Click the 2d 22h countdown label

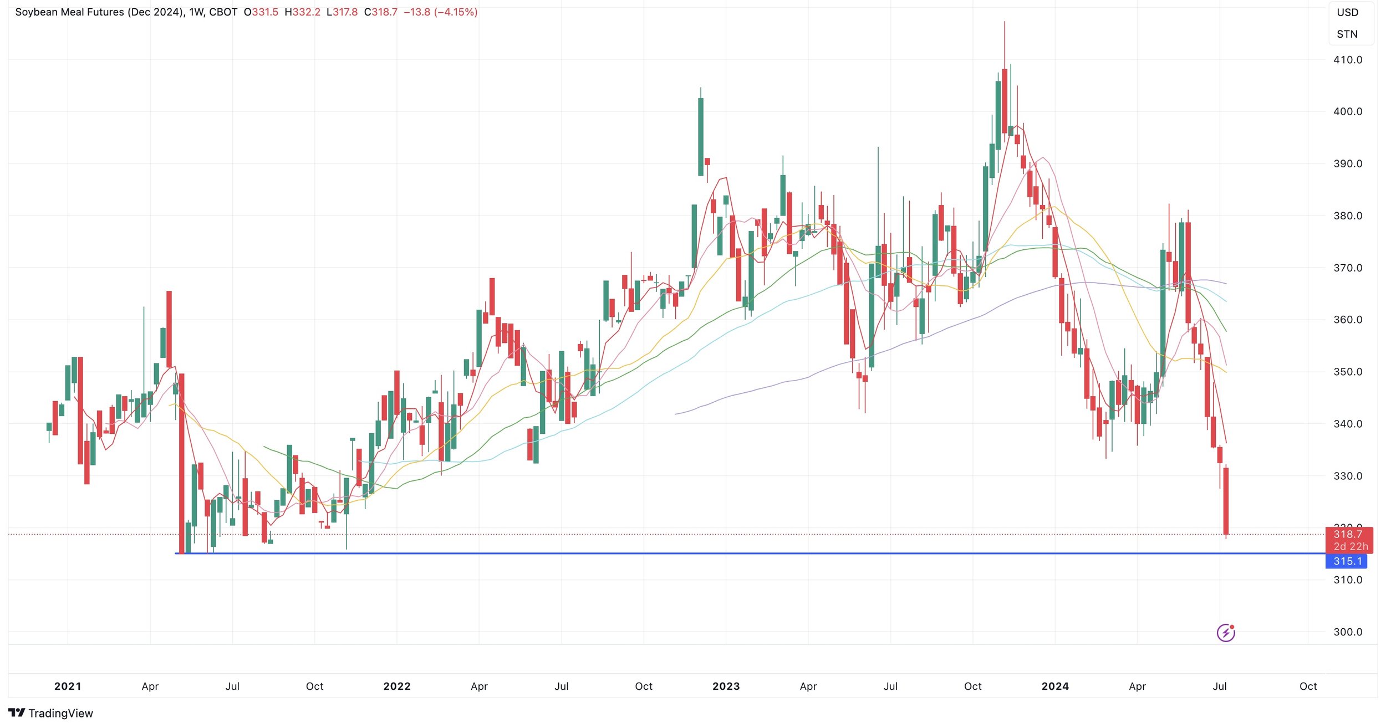click(x=1351, y=547)
